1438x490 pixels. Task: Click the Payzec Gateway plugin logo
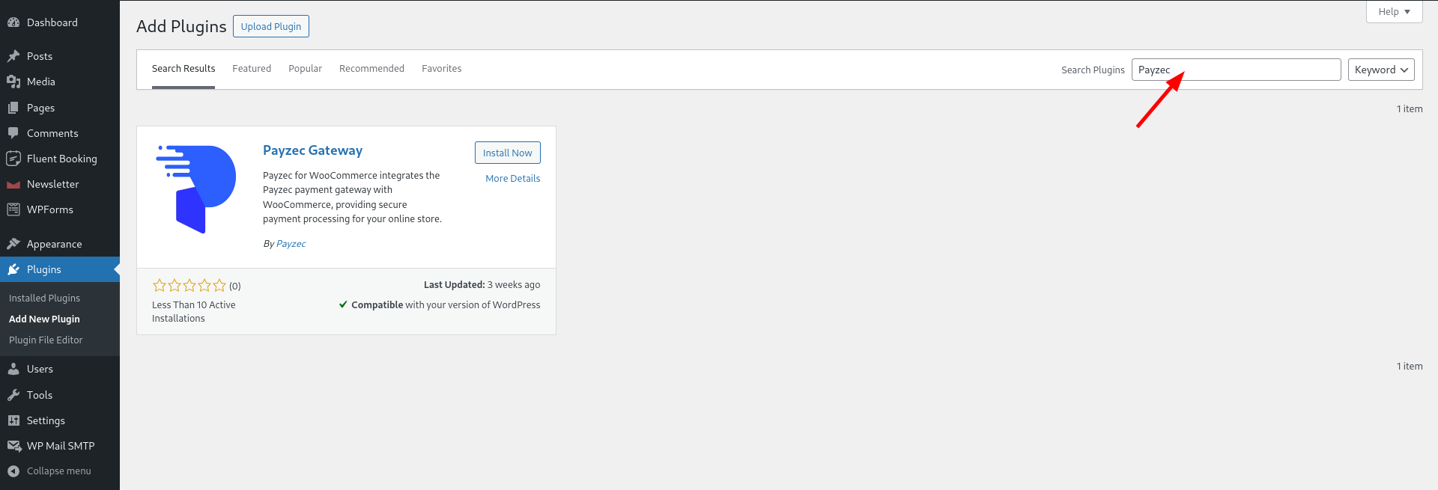[196, 189]
